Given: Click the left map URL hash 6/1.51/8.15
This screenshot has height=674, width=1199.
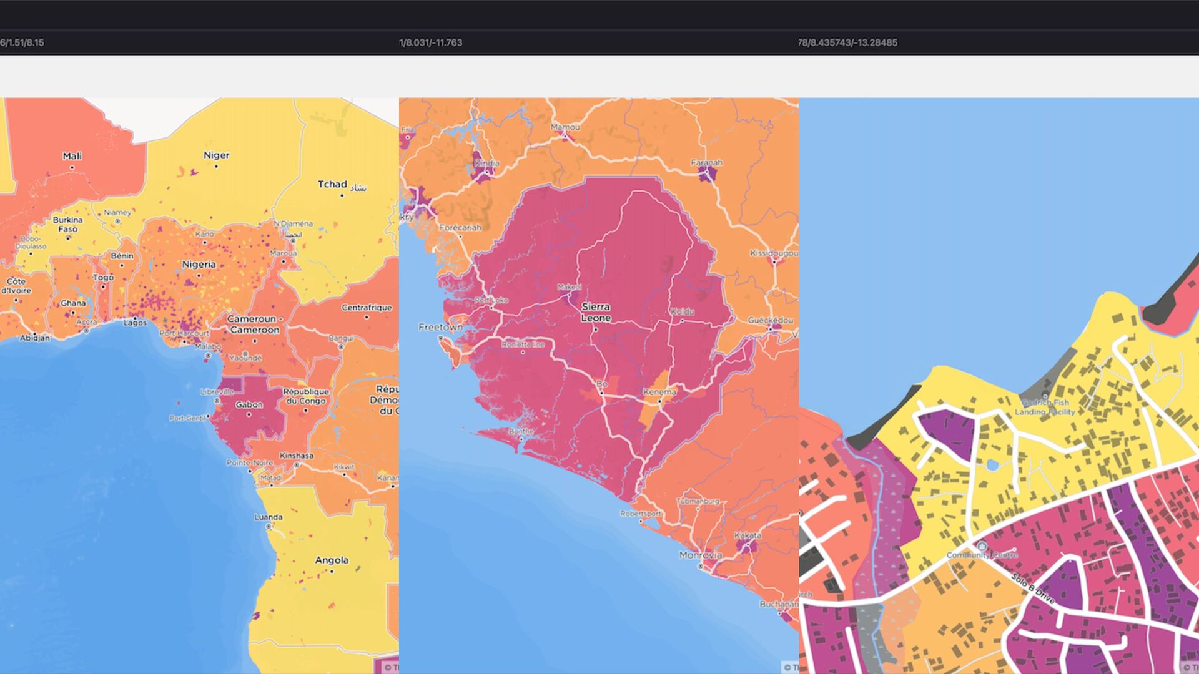Looking at the screenshot, I should tap(22, 42).
